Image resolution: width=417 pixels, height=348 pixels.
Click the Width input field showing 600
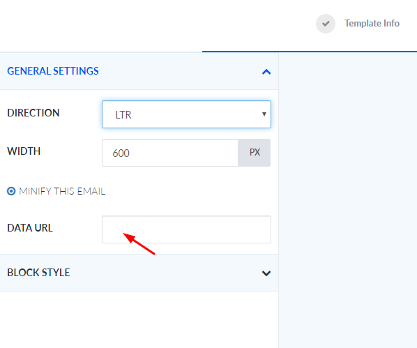pos(170,153)
